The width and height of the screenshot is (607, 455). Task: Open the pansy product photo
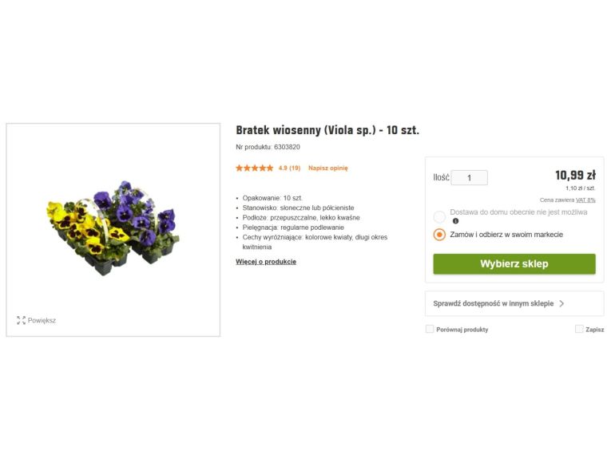click(x=113, y=227)
